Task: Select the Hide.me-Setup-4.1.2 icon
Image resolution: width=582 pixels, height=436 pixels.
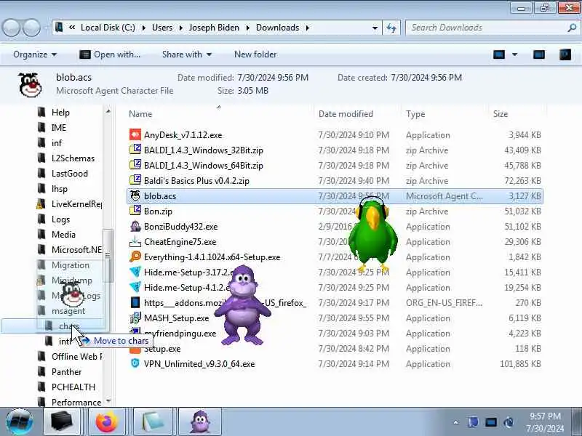Action: click(x=135, y=287)
